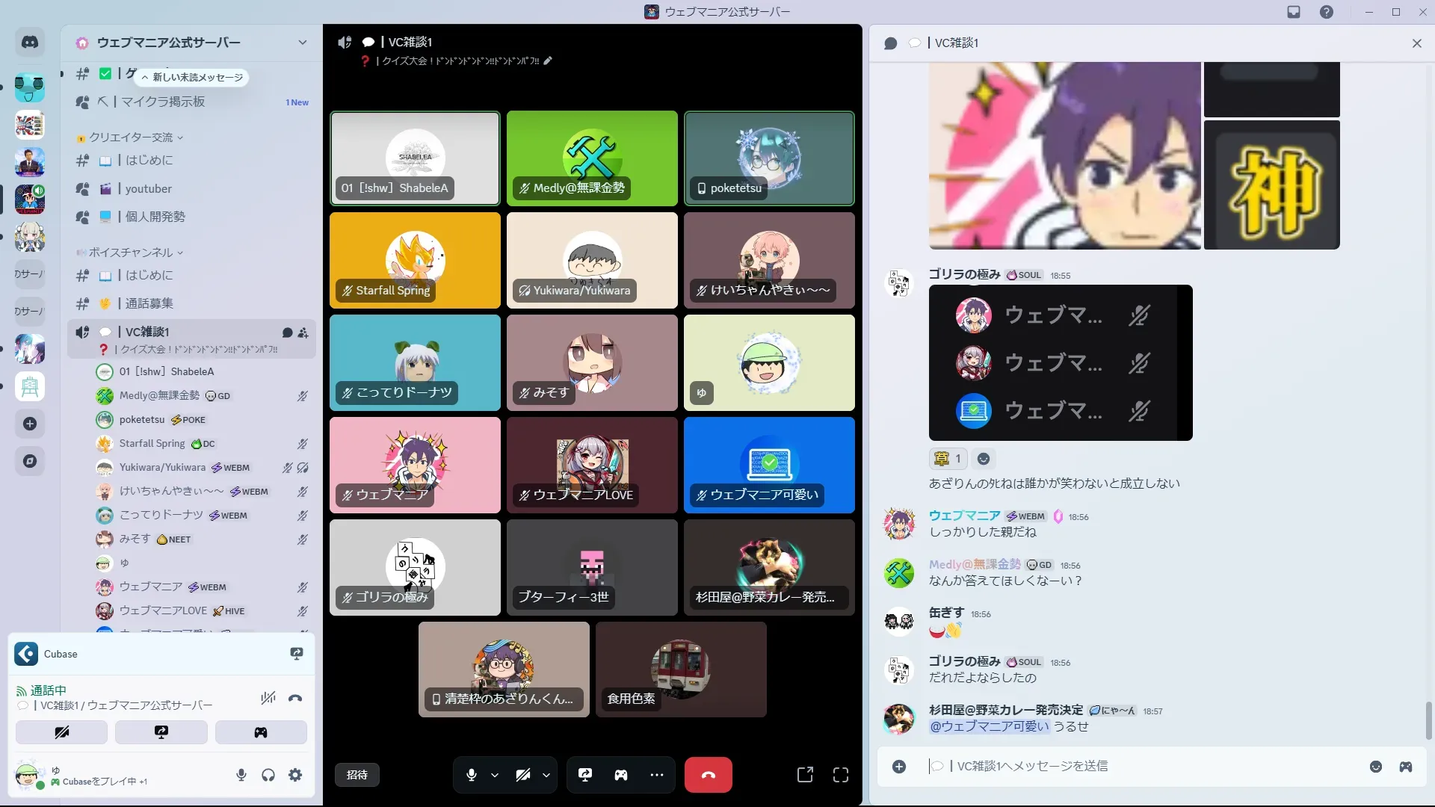
Task: Click the 招待 invite button
Action: pyautogui.click(x=357, y=775)
